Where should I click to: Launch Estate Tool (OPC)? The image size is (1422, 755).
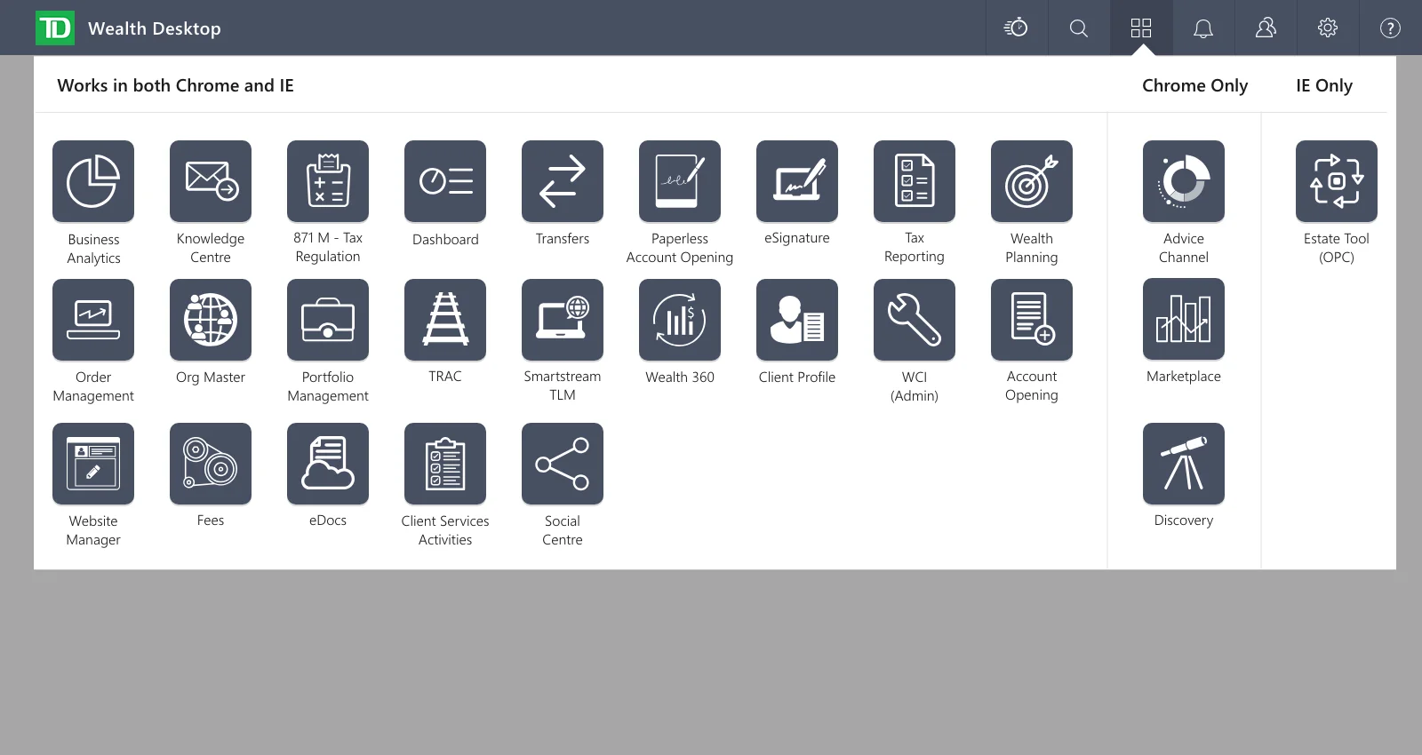pyautogui.click(x=1337, y=181)
